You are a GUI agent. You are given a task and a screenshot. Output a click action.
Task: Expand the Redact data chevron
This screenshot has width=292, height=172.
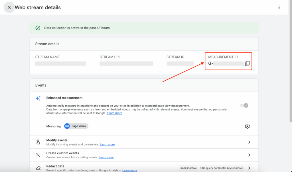tap(249, 168)
